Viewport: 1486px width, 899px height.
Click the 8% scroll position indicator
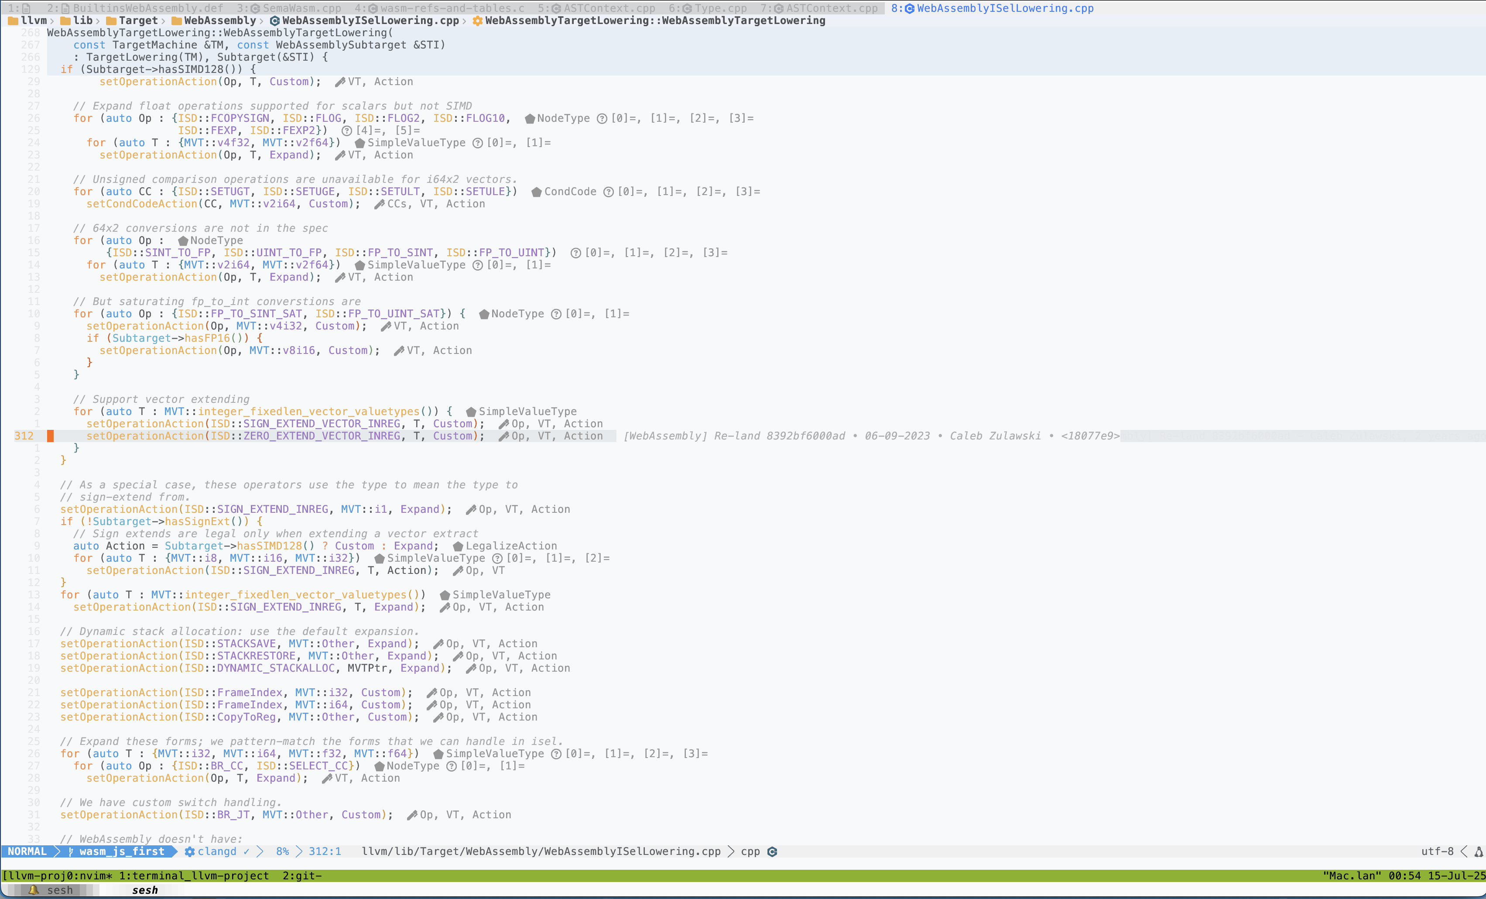[x=283, y=851]
